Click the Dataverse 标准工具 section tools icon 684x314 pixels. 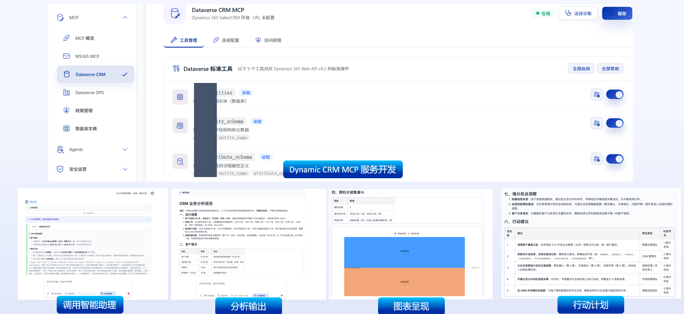click(176, 69)
